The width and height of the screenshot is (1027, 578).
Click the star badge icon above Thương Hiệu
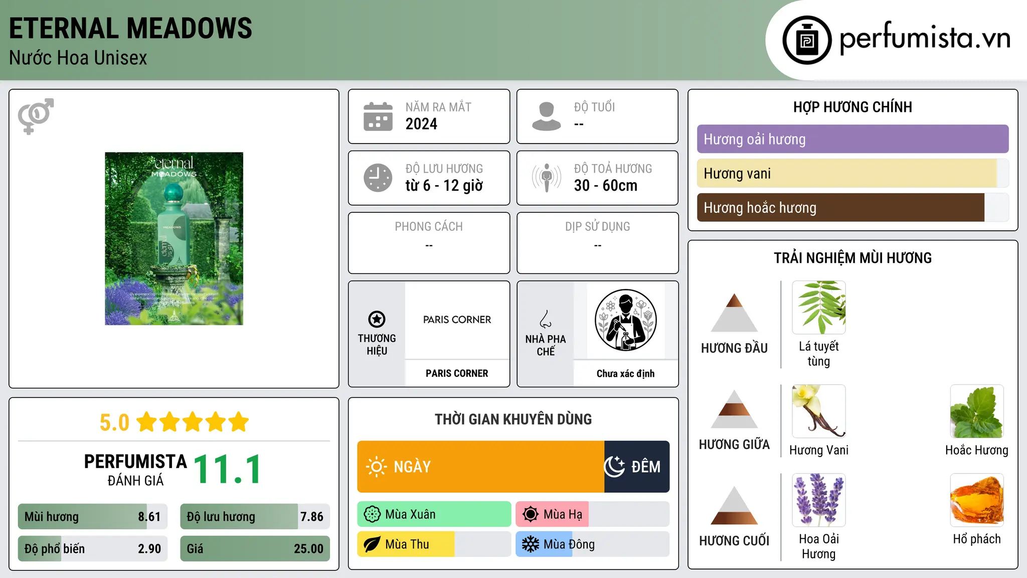pos(377,319)
